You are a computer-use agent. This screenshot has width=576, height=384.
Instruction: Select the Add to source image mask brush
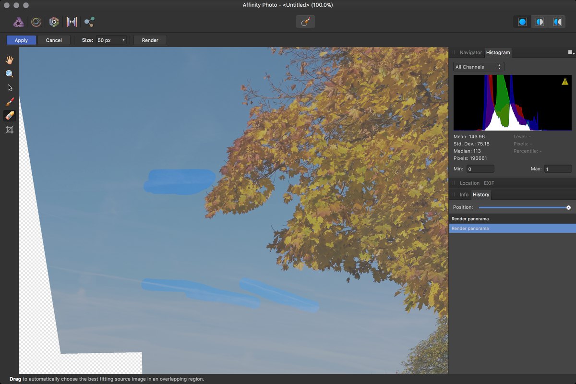(10, 102)
